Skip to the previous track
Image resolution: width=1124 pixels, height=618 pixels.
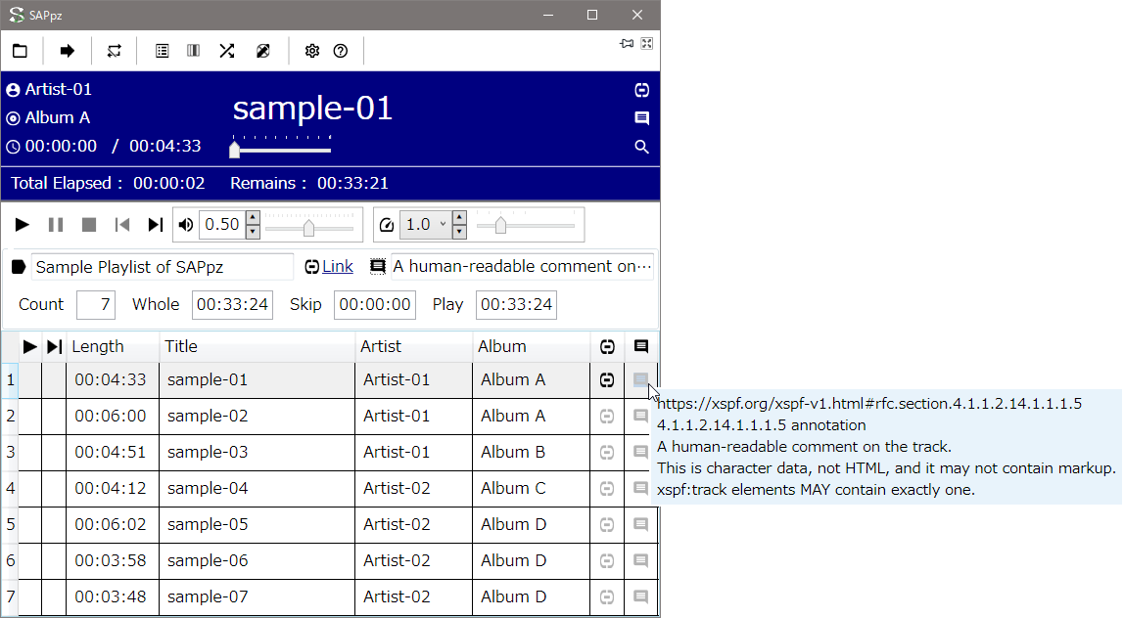point(121,225)
